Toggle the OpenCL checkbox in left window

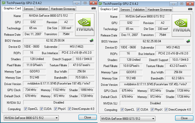[x=25, y=109]
